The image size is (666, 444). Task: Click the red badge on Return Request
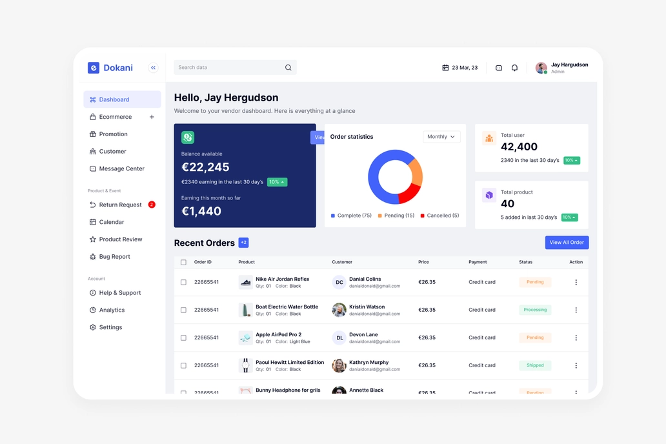152,205
